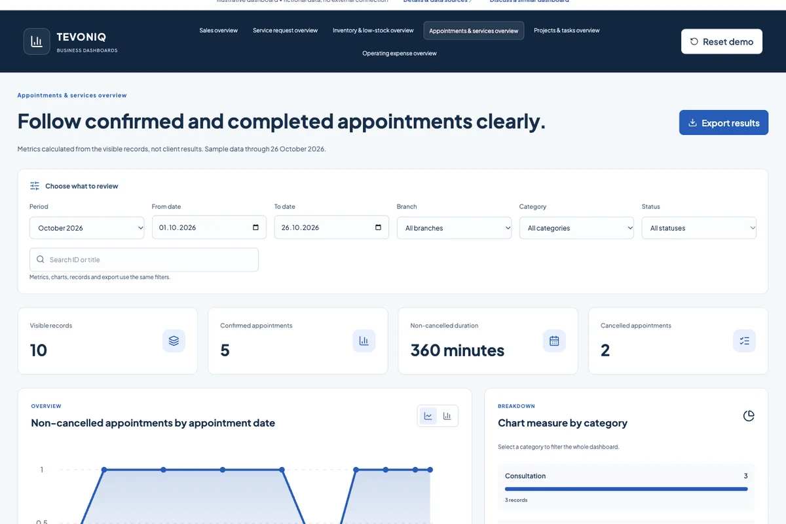Click the Cancelled appointments value 2
The width and height of the screenshot is (786, 524).
(605, 350)
